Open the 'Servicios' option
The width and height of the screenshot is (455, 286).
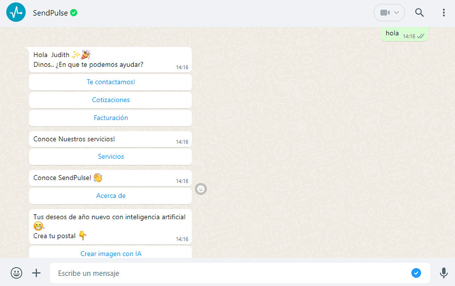coord(110,156)
